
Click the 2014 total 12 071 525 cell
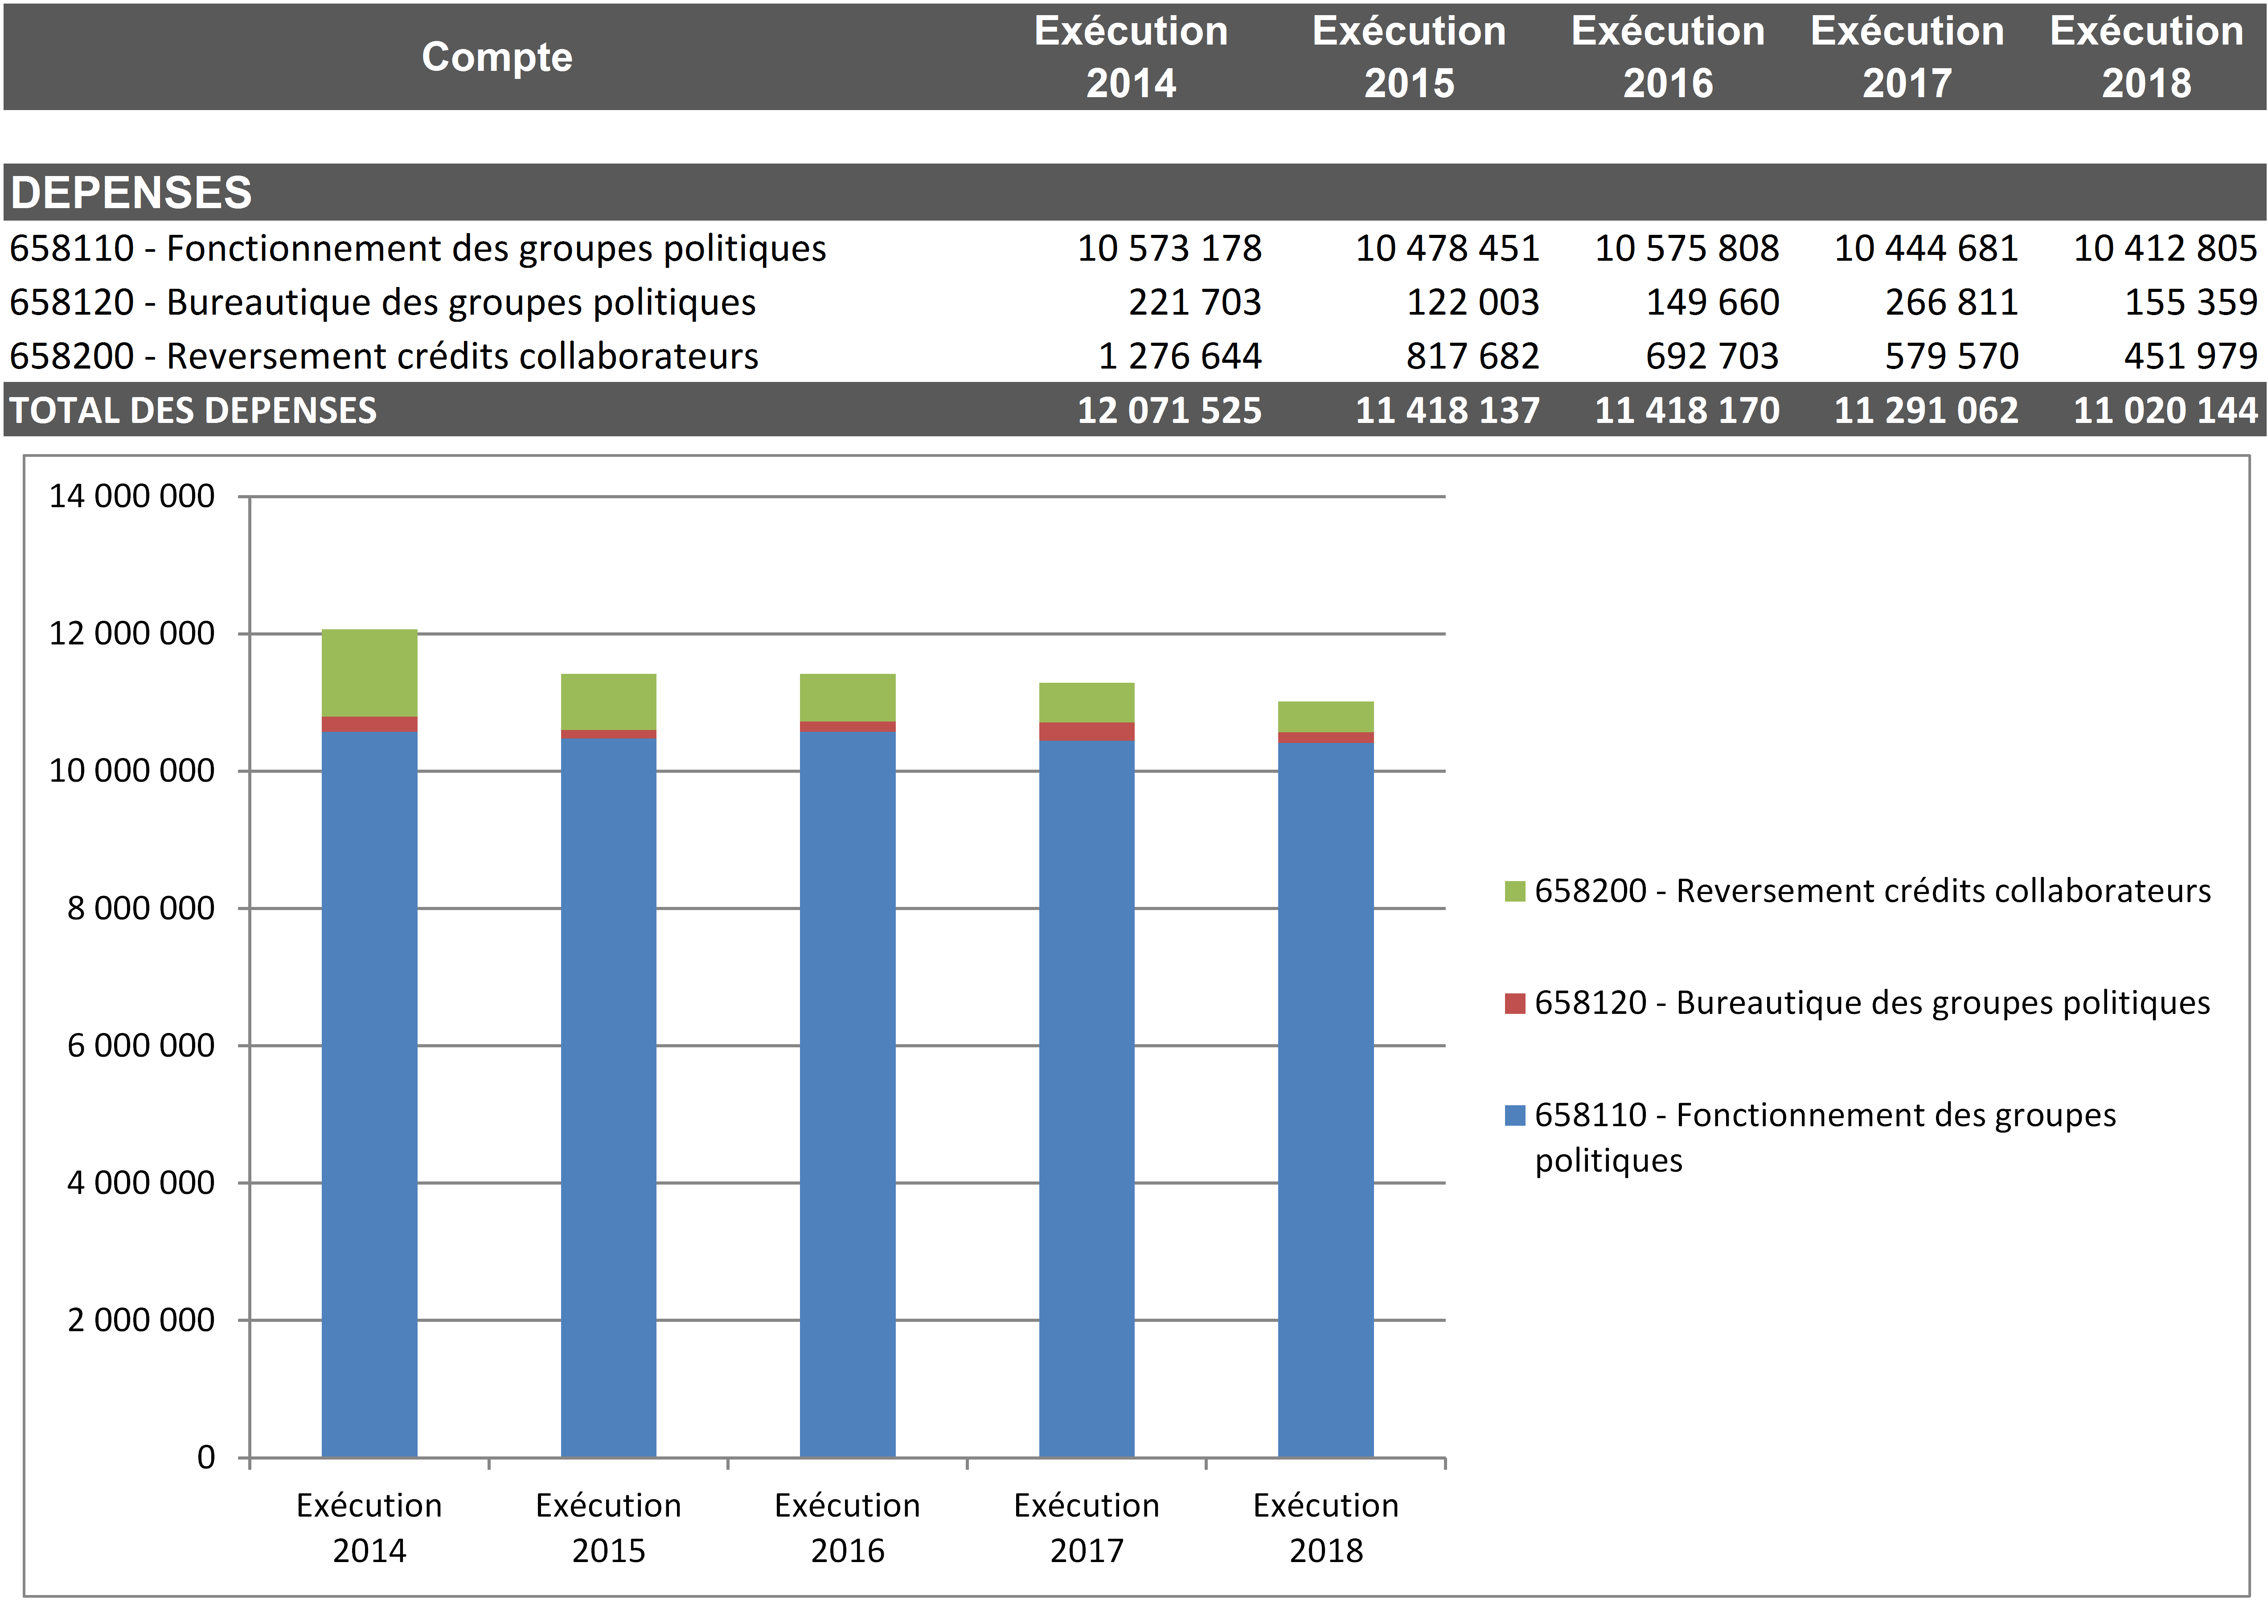(1168, 410)
